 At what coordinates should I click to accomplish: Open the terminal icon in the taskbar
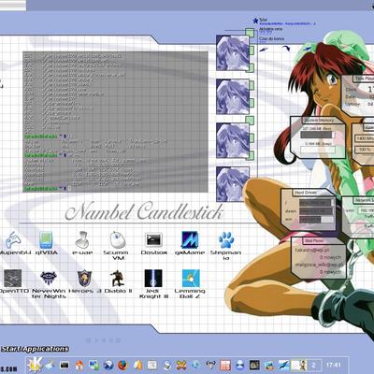point(65,365)
